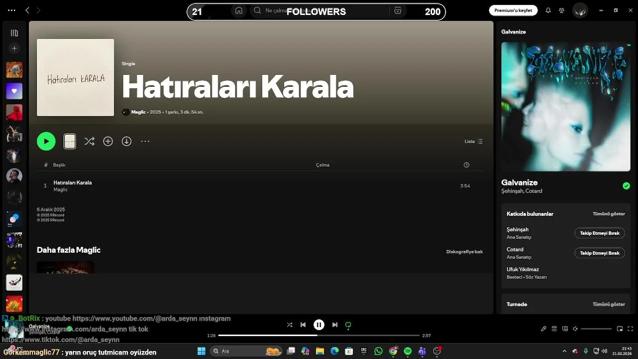Open the small album preview next to play button
Image resolution: width=638 pixels, height=359 pixels.
70,142
